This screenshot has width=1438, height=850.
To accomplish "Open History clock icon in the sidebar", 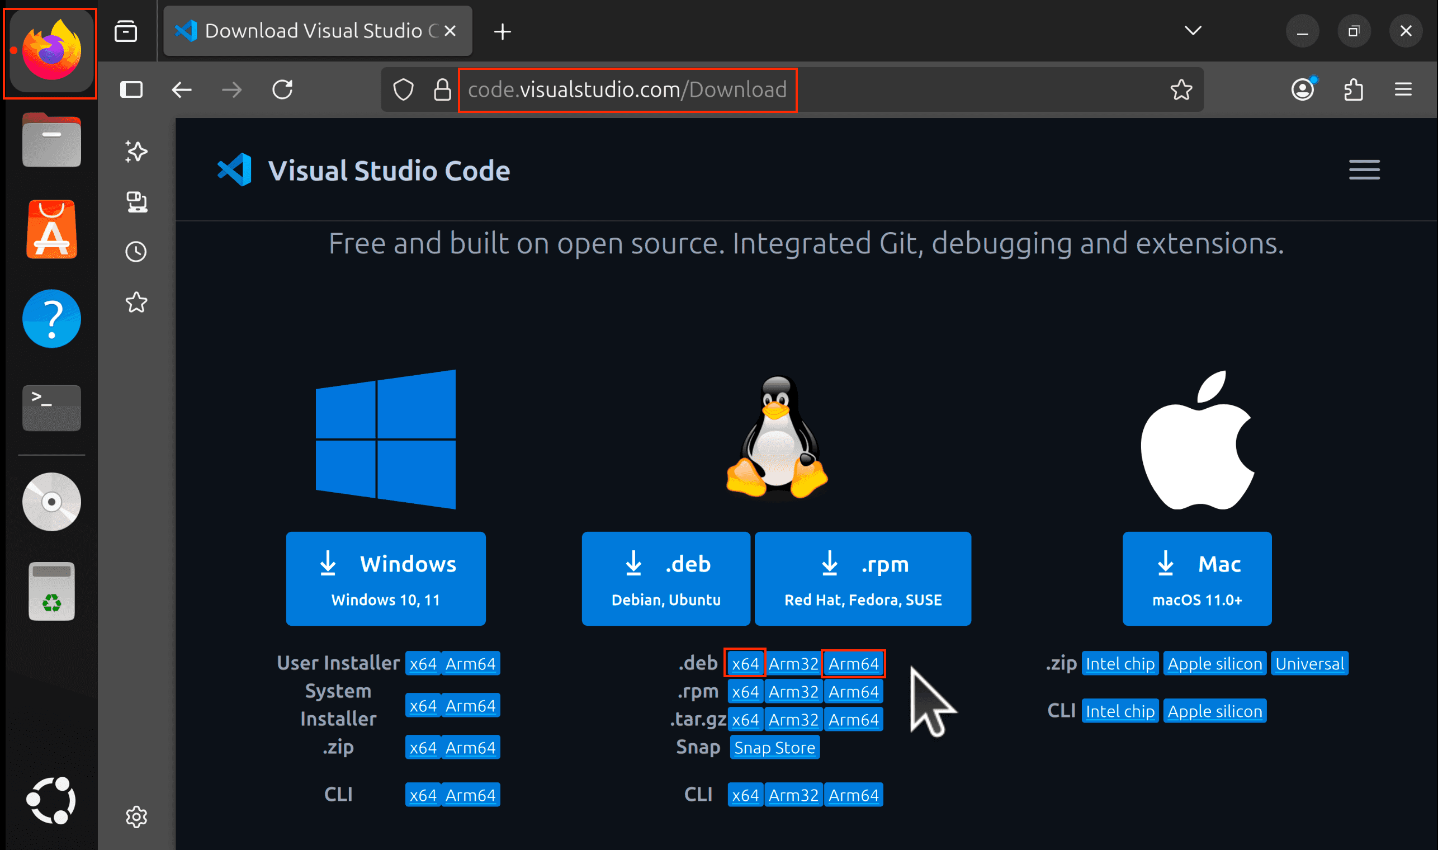I will [136, 252].
